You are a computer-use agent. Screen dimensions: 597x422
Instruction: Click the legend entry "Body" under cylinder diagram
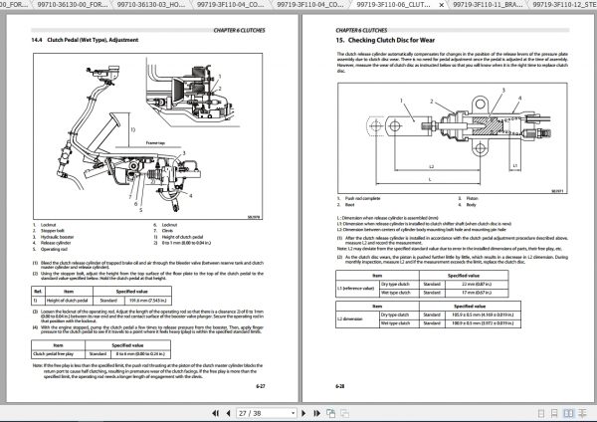(x=471, y=205)
